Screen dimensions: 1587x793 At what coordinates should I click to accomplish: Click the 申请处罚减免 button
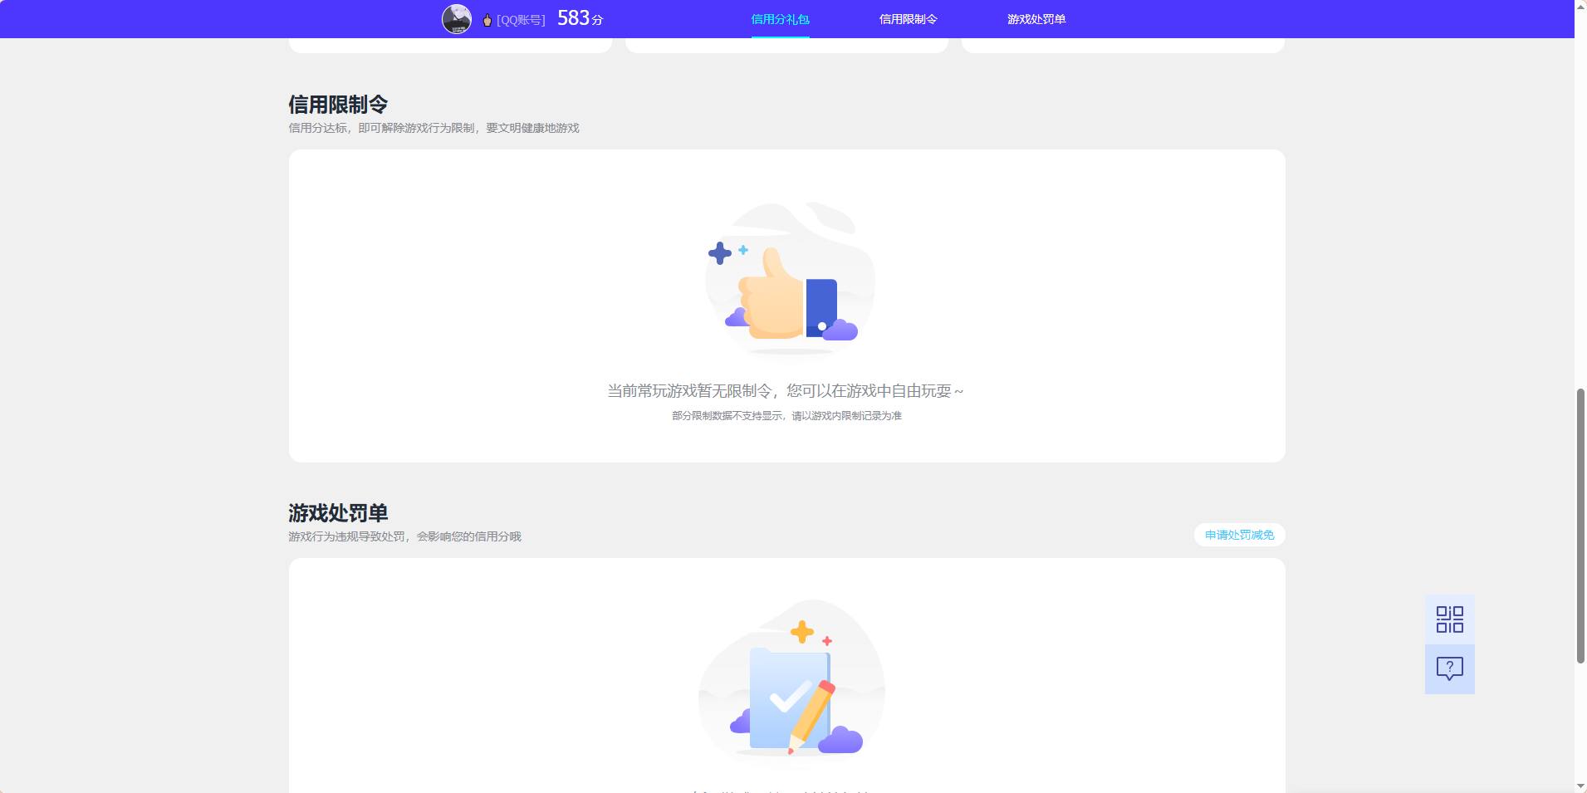tap(1239, 535)
